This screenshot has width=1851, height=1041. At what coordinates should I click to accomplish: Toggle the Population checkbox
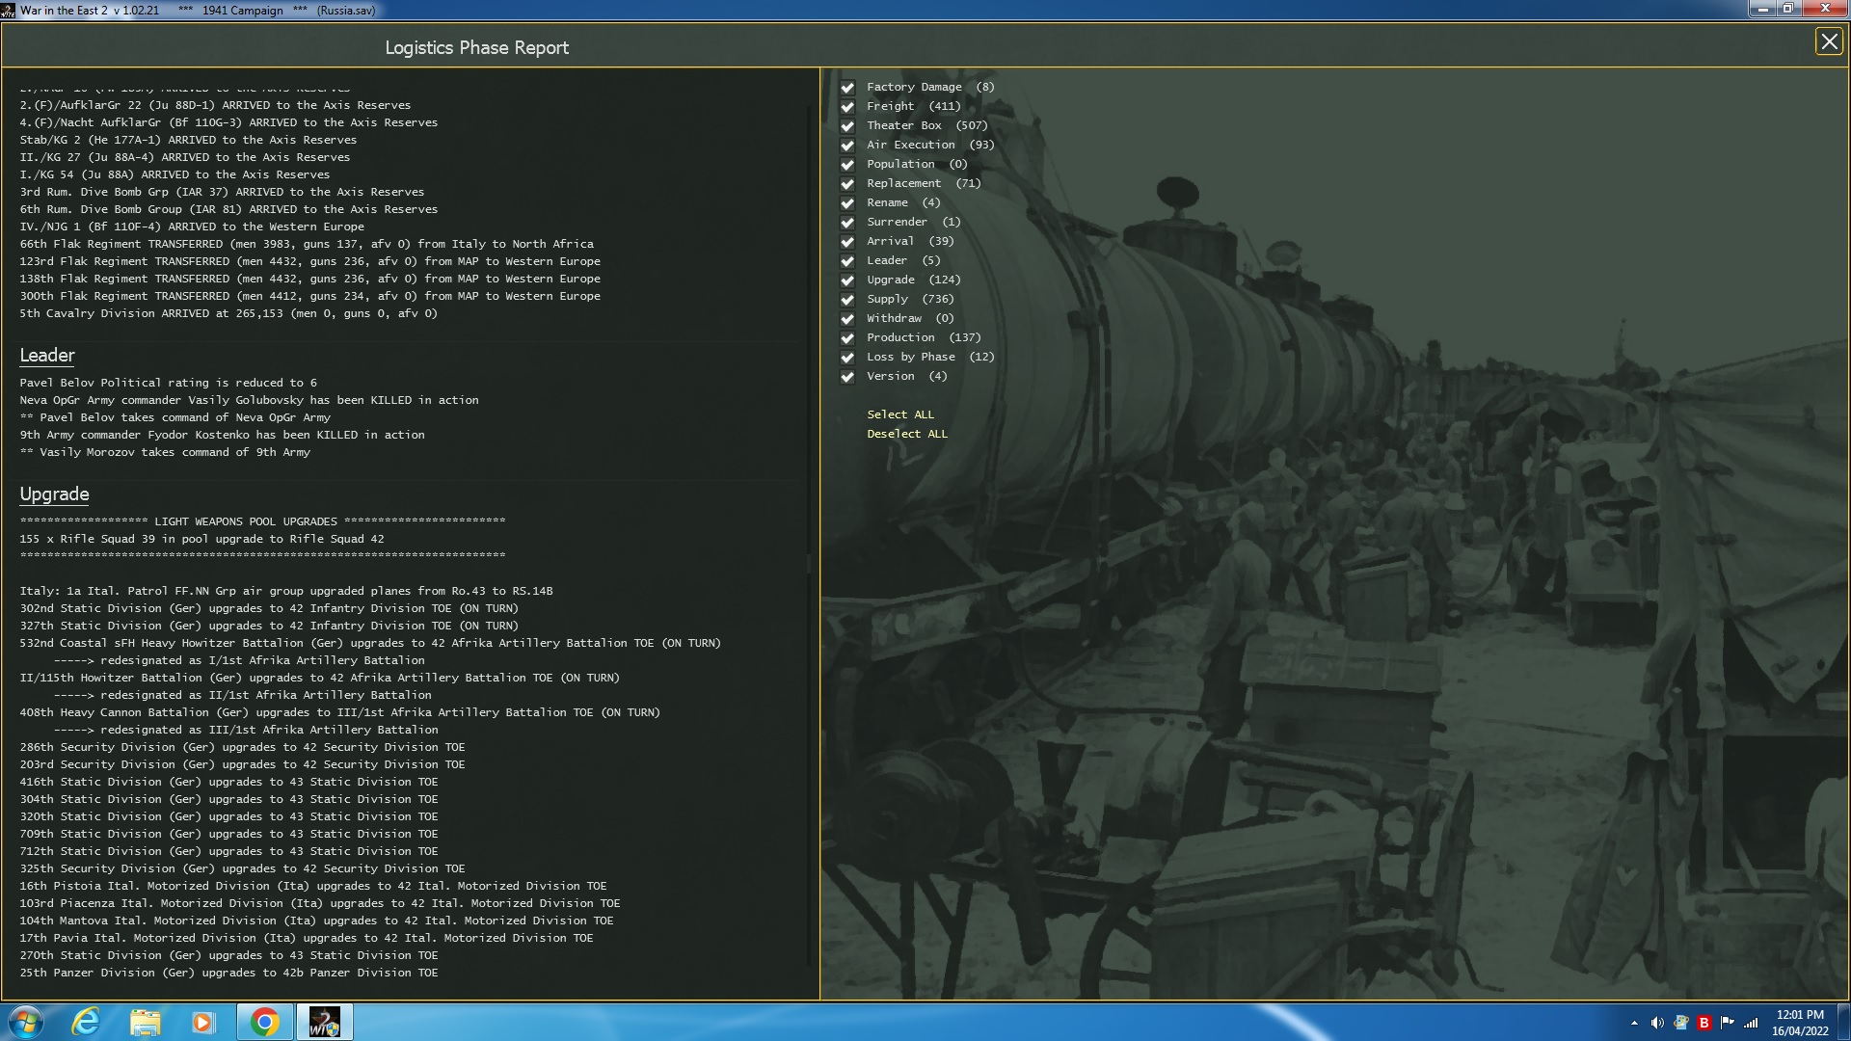click(x=847, y=165)
